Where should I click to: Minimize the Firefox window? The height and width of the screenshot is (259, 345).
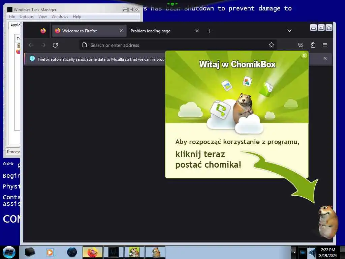[314, 28]
